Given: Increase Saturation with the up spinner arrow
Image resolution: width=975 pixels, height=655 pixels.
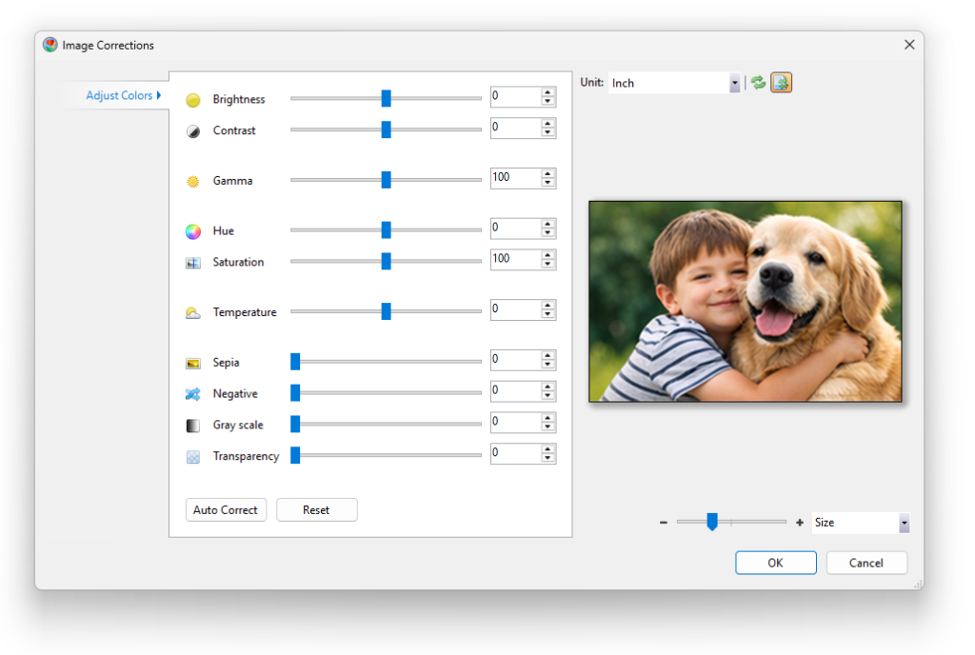Looking at the screenshot, I should pyautogui.click(x=547, y=255).
